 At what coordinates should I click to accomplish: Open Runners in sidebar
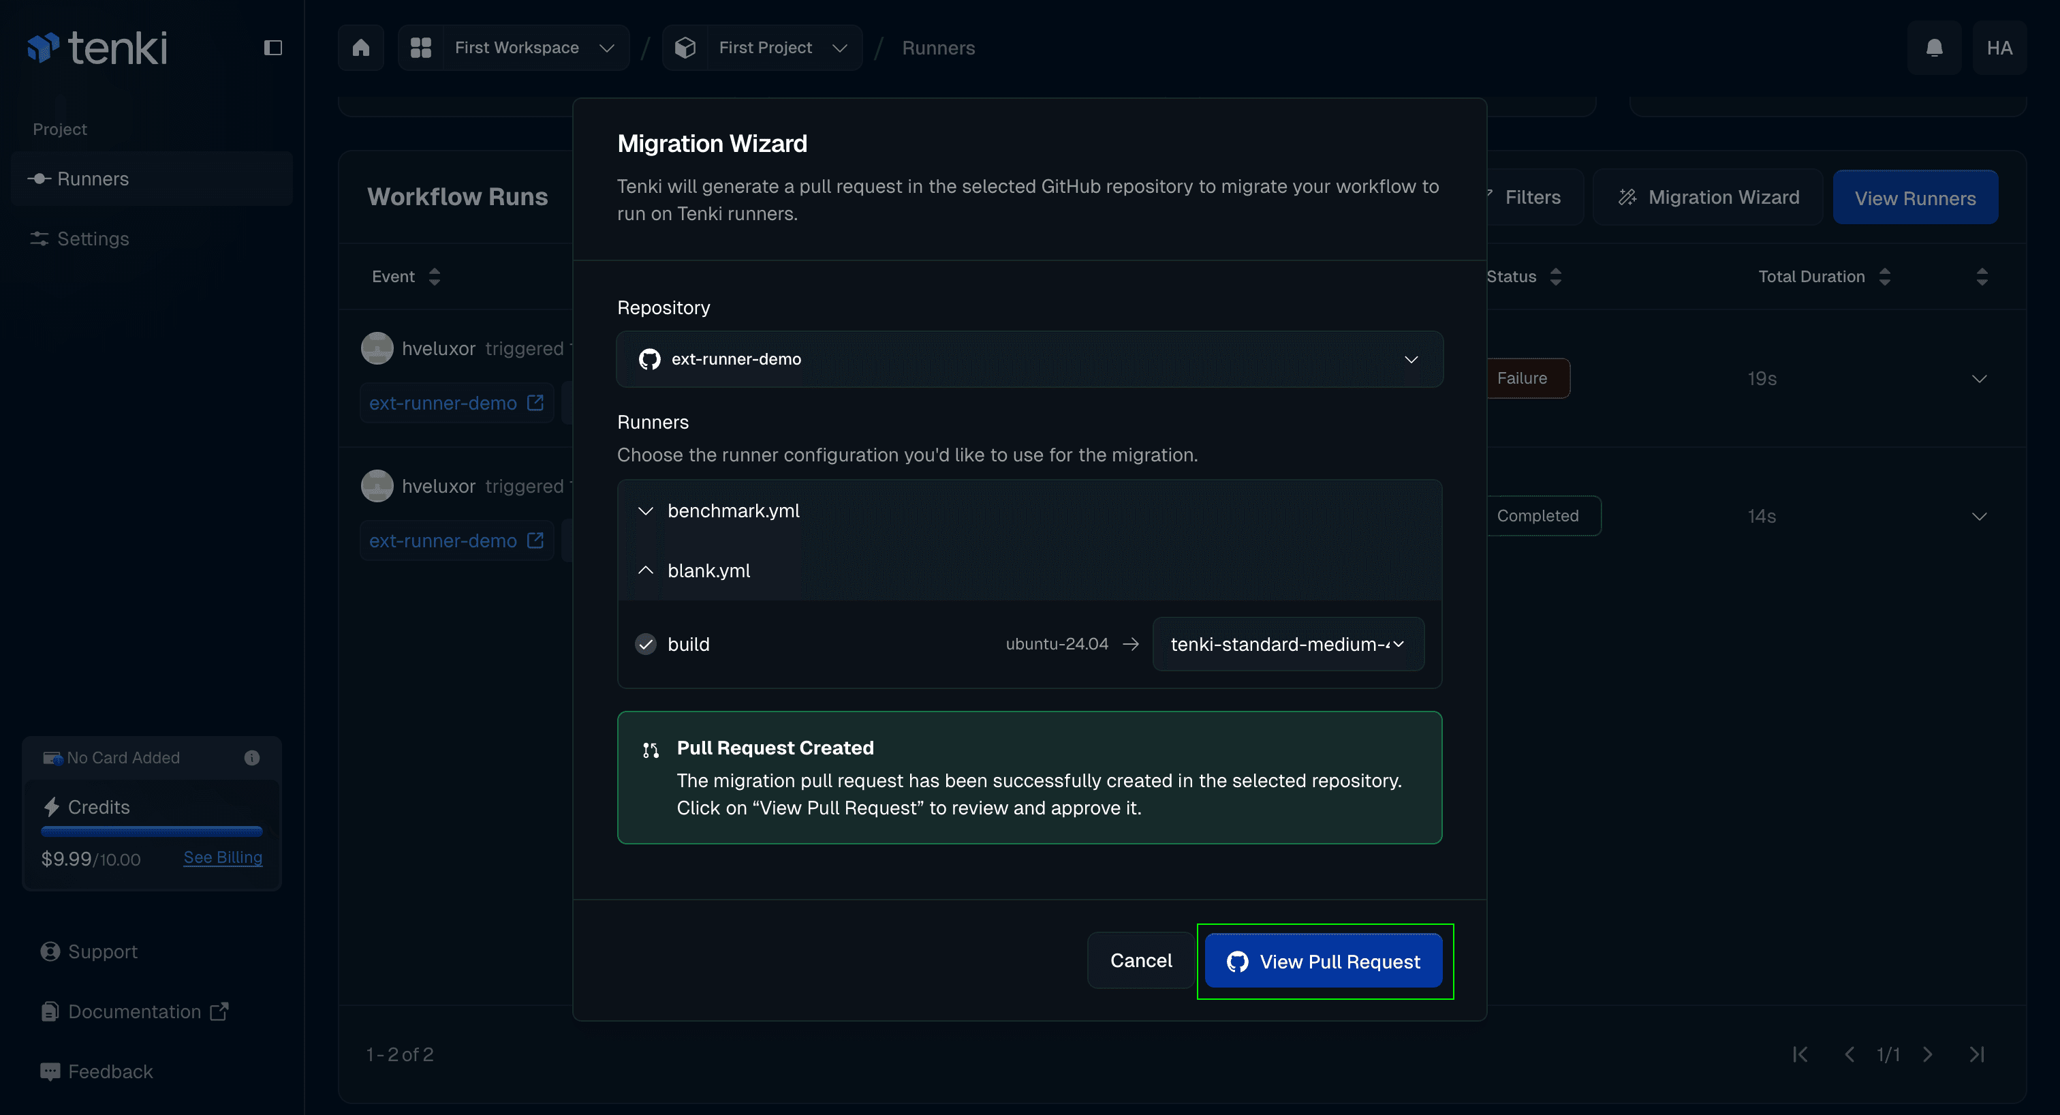click(152, 179)
